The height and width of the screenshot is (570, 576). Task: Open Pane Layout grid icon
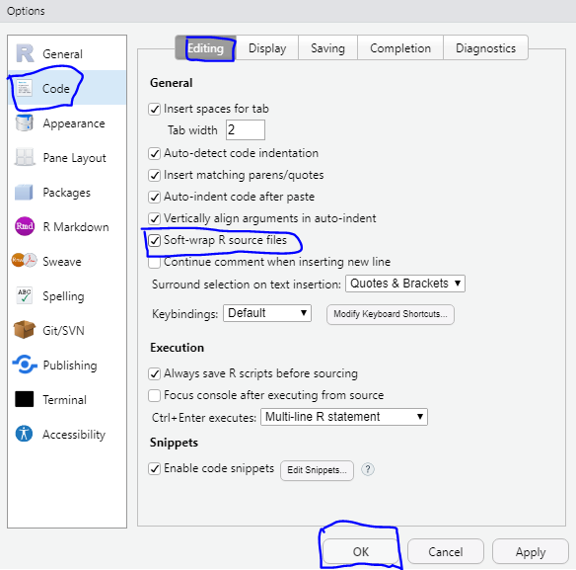(x=25, y=157)
